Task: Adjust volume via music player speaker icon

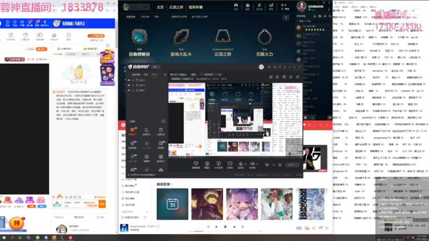Action: pos(314,228)
